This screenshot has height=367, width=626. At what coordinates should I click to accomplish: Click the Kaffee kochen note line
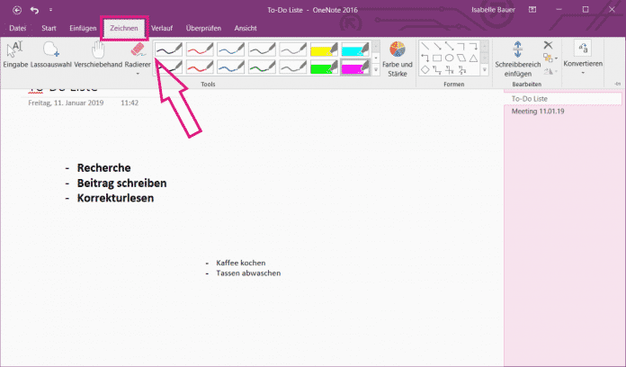tap(240, 263)
